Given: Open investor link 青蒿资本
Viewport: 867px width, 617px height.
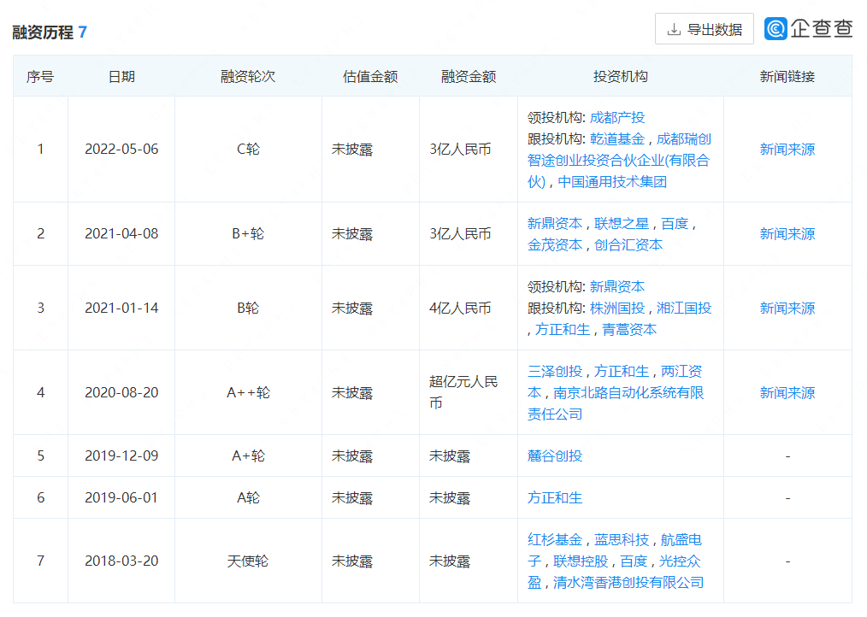Looking at the screenshot, I should (x=629, y=329).
